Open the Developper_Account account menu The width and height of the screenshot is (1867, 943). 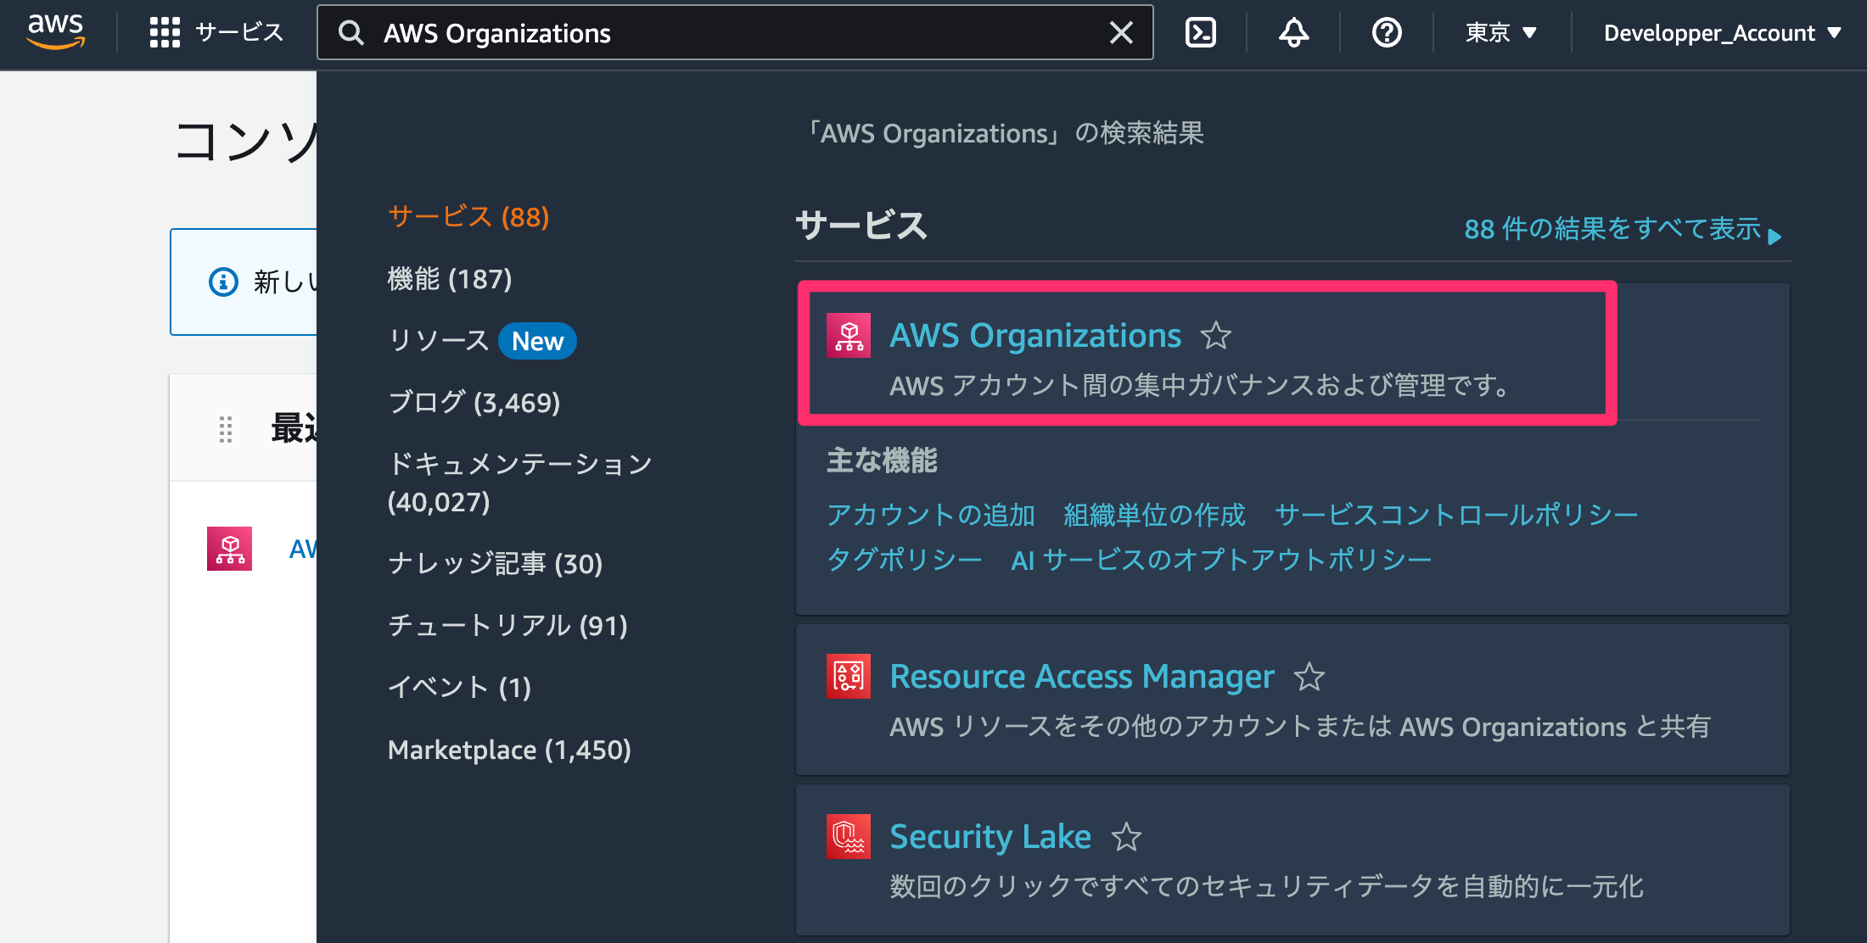(x=1723, y=33)
